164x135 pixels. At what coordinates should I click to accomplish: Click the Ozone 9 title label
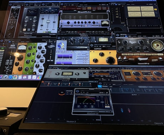159,123
